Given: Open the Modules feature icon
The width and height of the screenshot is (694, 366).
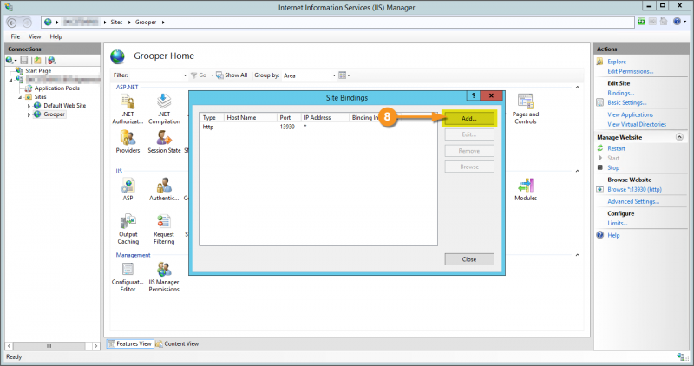Looking at the screenshot, I should [x=526, y=186].
